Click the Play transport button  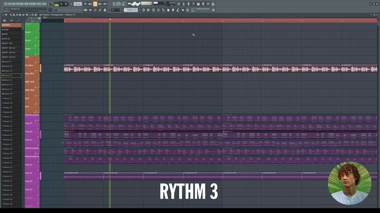[x=61, y=4]
